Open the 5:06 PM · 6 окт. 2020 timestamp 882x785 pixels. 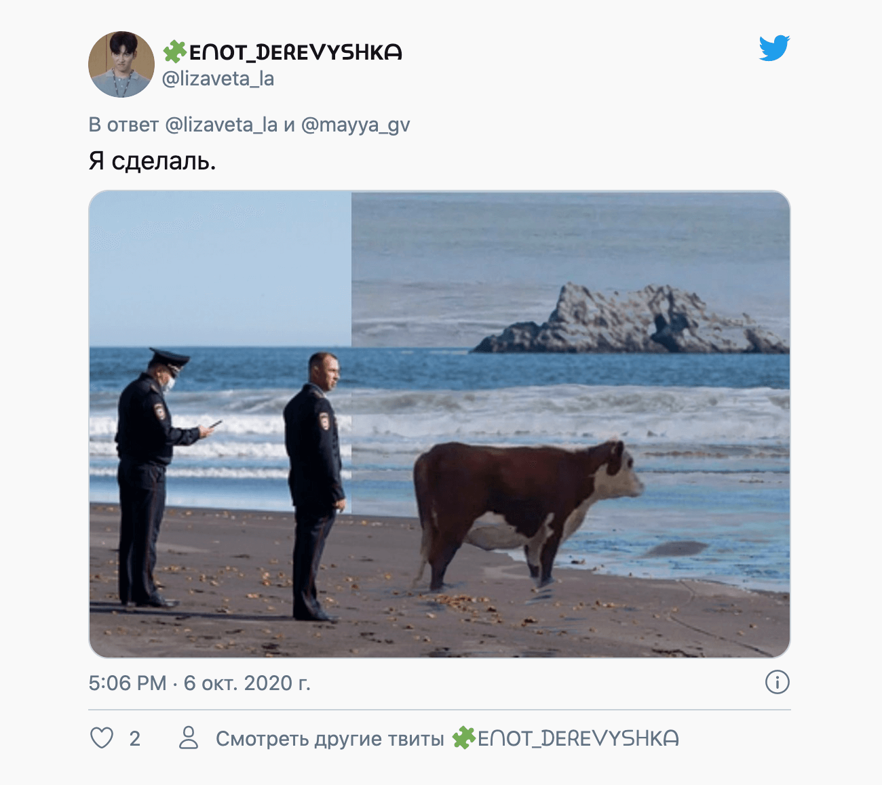(199, 683)
